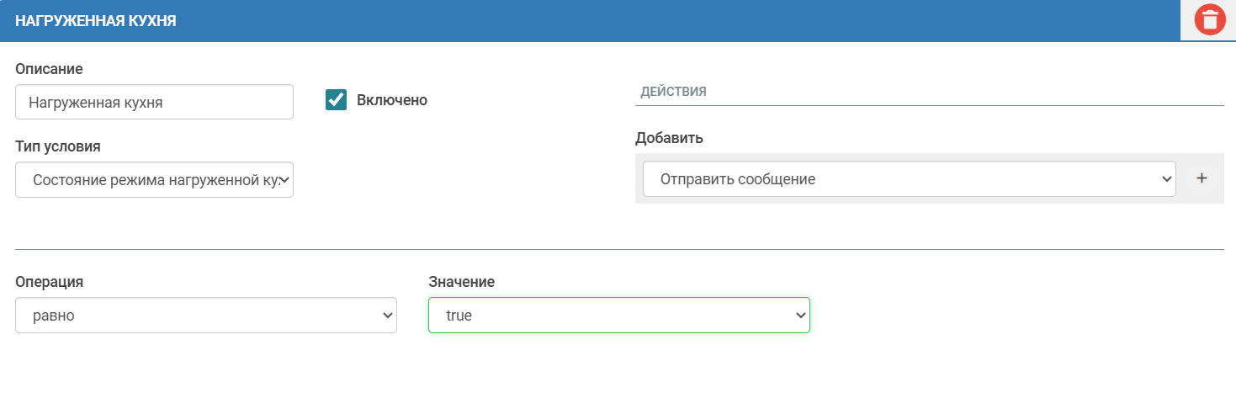Viewport: 1236px width, 398px height.
Task: Click the chevron arrow in Операция select
Action: pos(387,316)
